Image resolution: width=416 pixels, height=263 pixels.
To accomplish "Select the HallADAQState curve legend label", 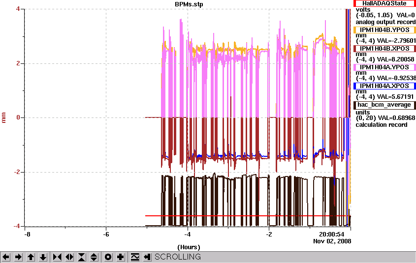I will [384, 3].
